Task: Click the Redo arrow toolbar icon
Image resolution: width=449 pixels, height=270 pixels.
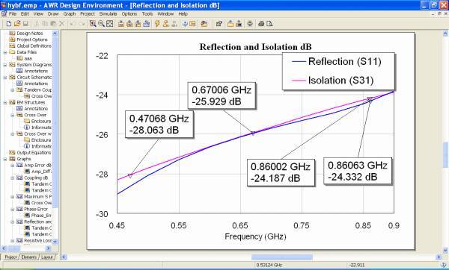Action: click(81, 24)
